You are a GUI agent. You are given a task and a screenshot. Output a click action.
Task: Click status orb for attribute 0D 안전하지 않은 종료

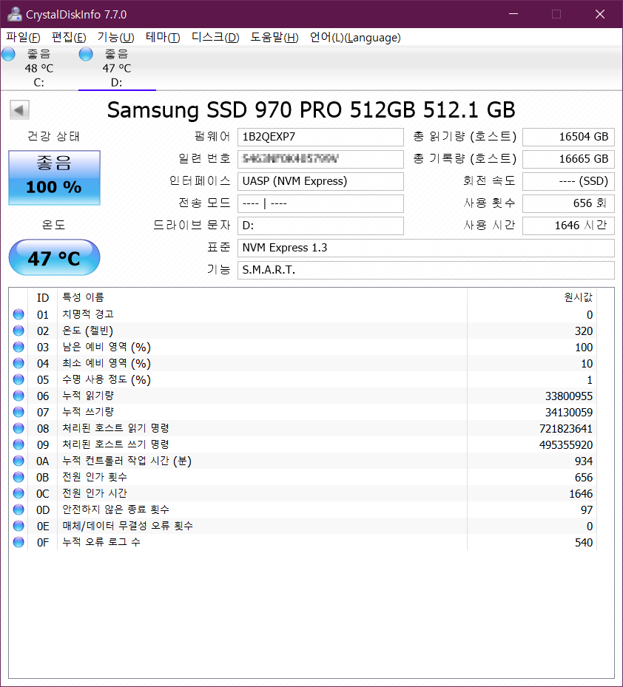18,509
